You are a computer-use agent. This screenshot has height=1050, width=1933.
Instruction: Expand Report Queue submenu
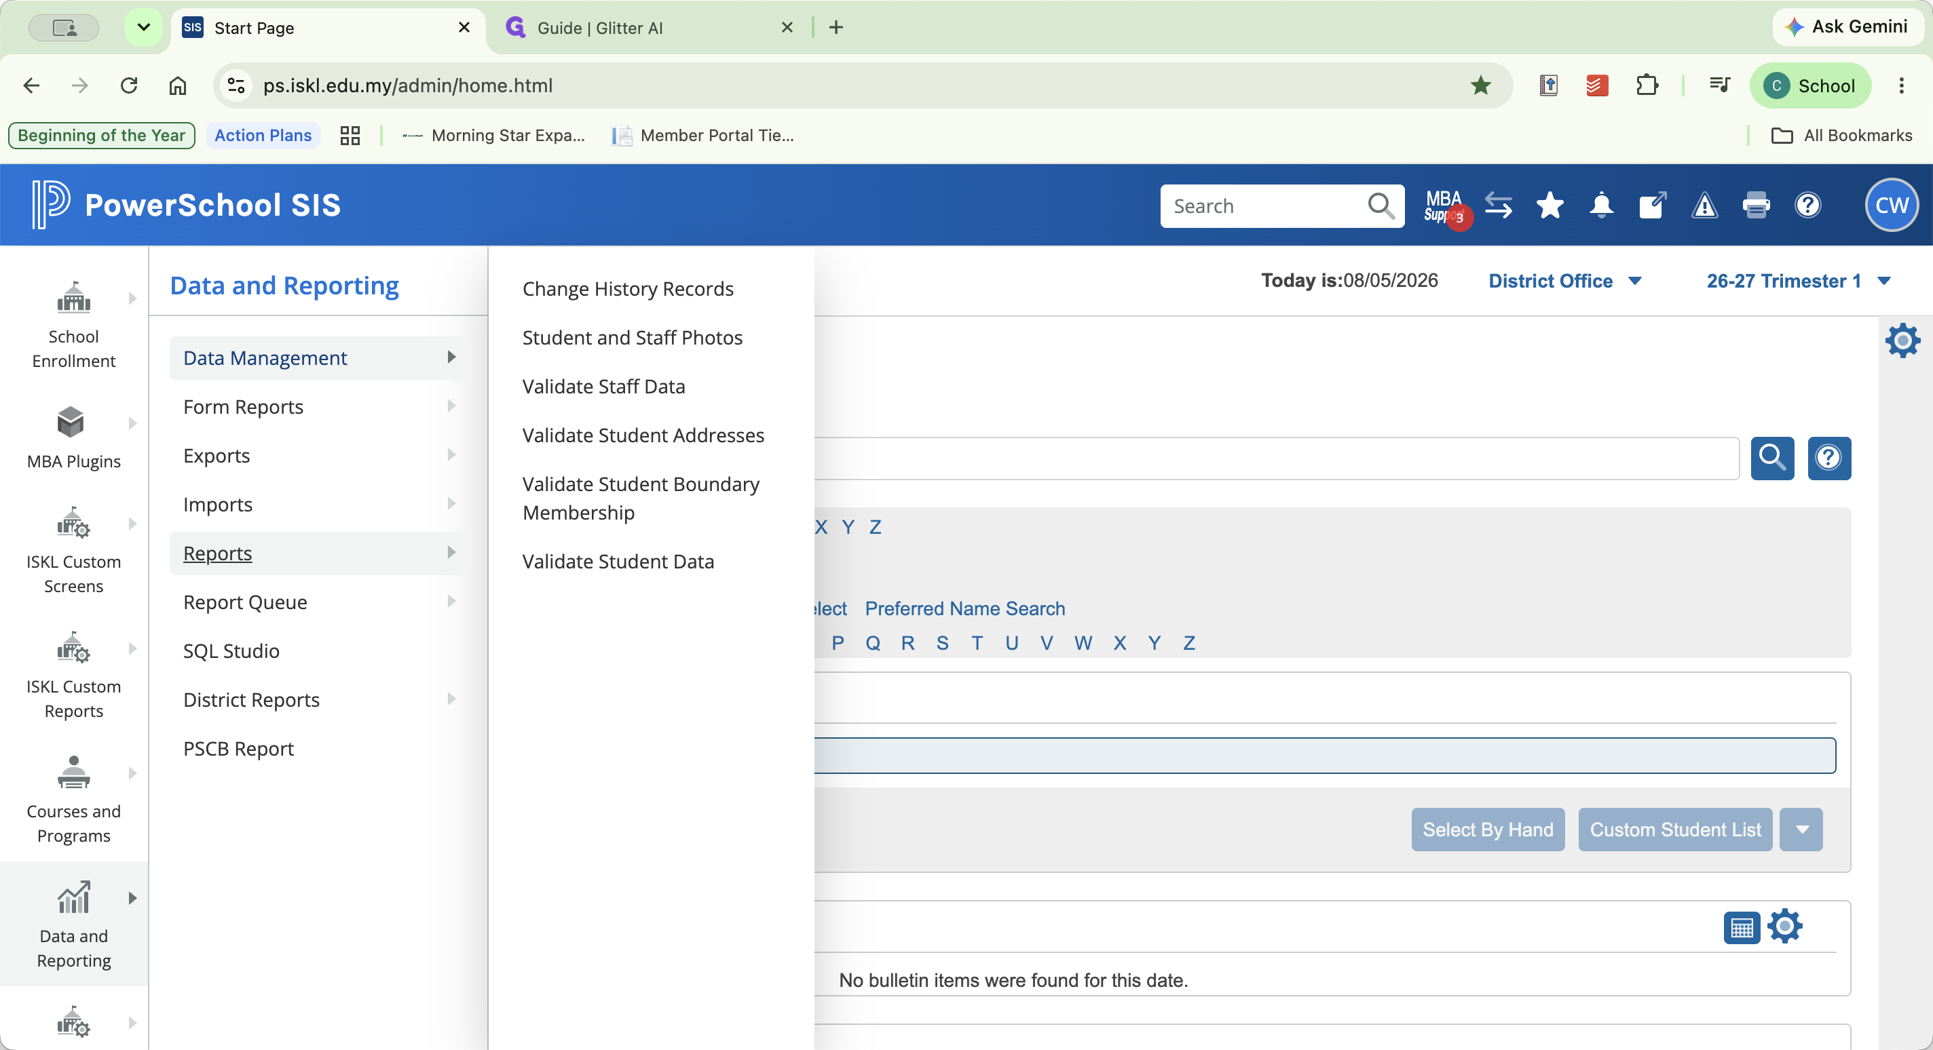[318, 602]
